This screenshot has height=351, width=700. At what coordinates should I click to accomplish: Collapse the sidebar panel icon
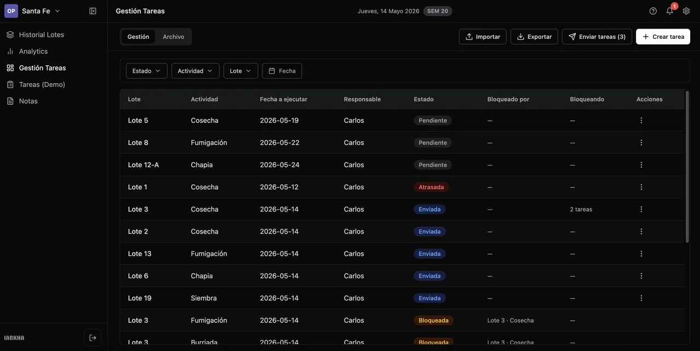click(x=93, y=11)
